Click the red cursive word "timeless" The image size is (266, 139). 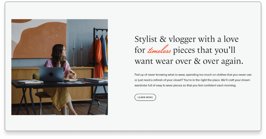coord(159,50)
